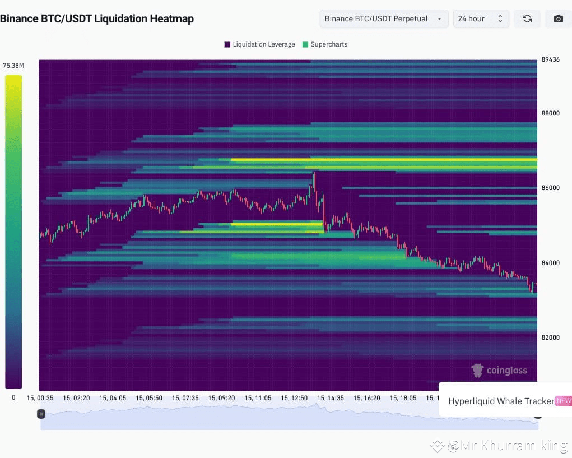Click the Binance BTC/USDT Liquidation Heatmap title

(97, 18)
